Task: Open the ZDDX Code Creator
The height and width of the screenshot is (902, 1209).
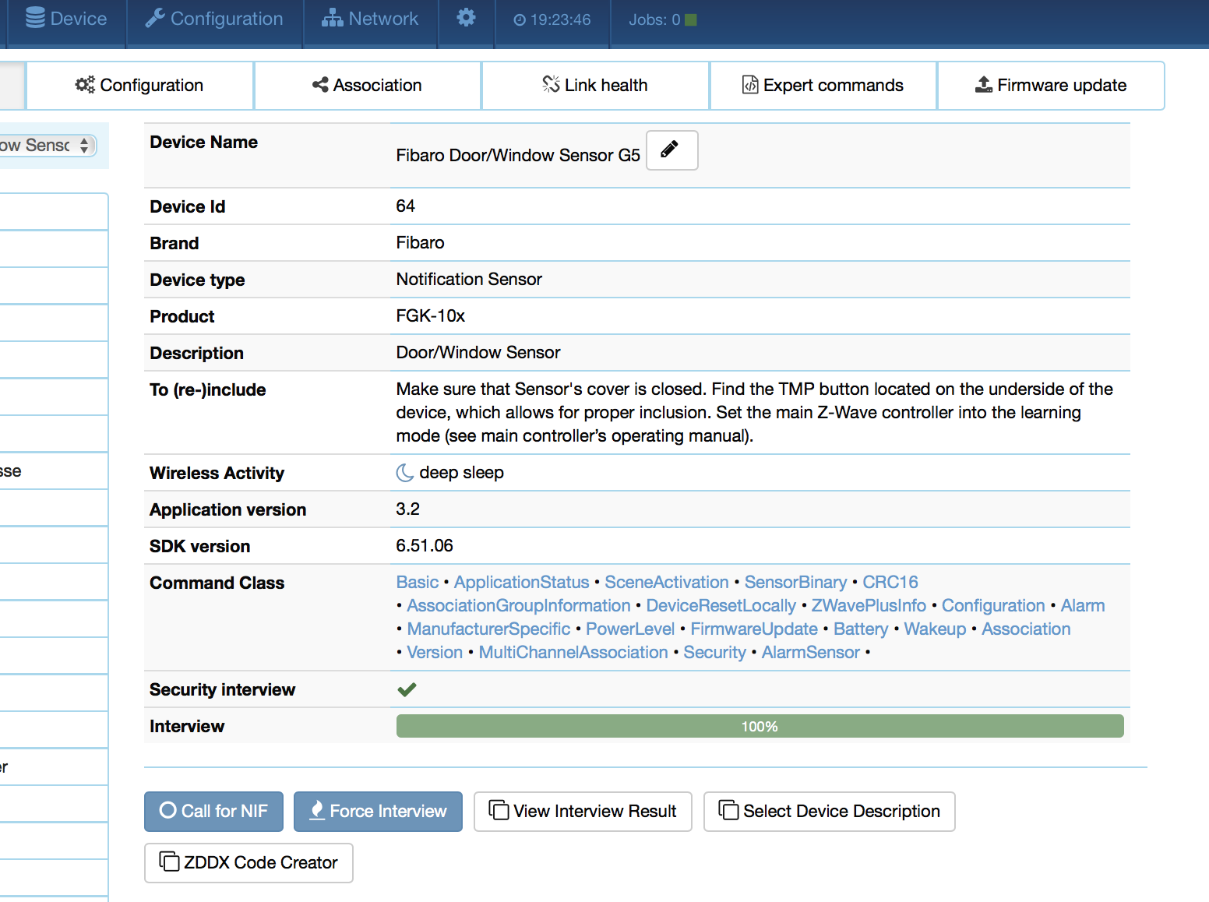Action: [x=248, y=863]
